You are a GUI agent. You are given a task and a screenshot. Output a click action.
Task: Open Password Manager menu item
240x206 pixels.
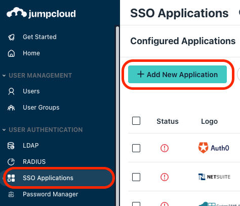click(x=50, y=194)
